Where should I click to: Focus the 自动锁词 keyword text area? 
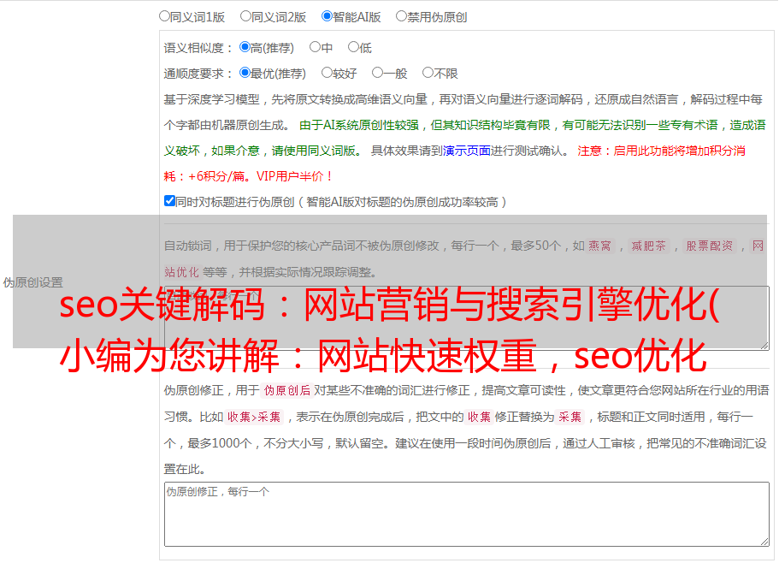tap(466, 317)
